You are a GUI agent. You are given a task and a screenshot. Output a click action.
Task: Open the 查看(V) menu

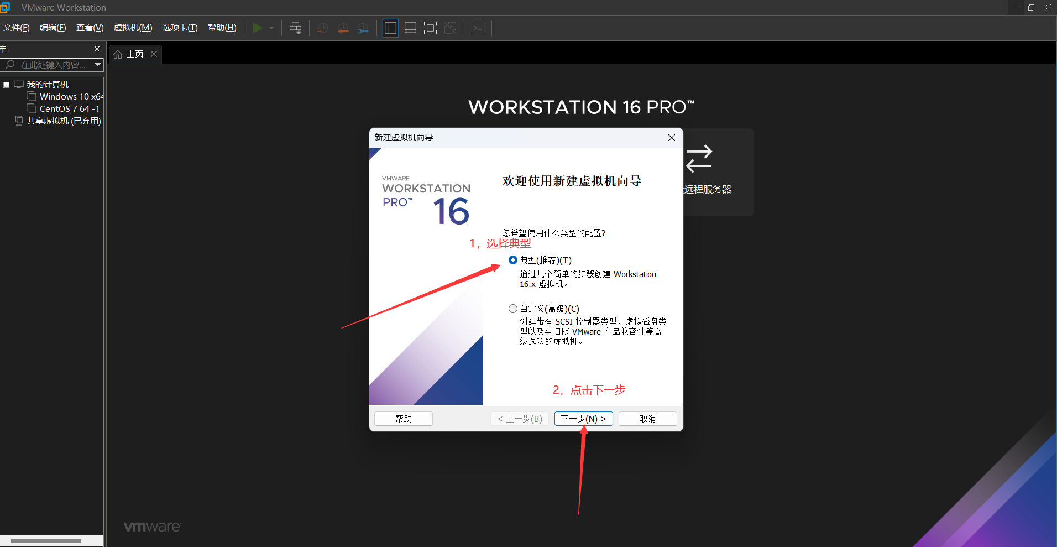(90, 28)
